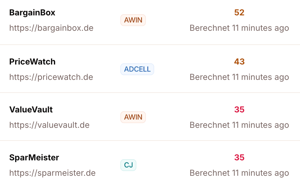Click the ADCELL badge for PriceWatch

point(137,69)
